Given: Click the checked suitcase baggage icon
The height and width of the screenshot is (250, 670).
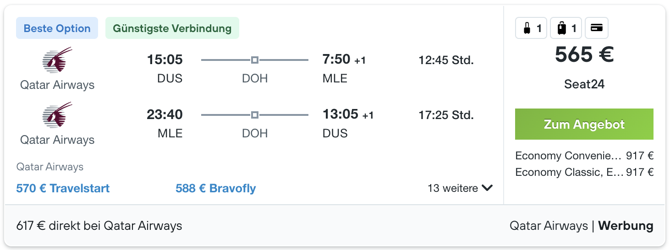Looking at the screenshot, I should [561, 28].
